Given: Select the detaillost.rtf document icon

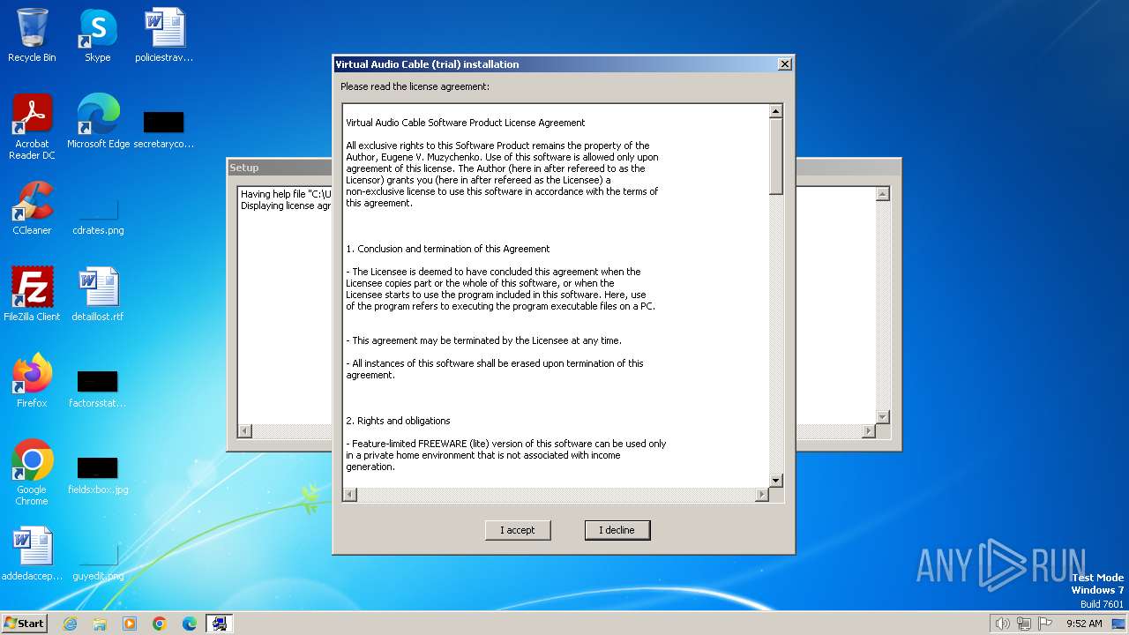Looking at the screenshot, I should 98,294.
